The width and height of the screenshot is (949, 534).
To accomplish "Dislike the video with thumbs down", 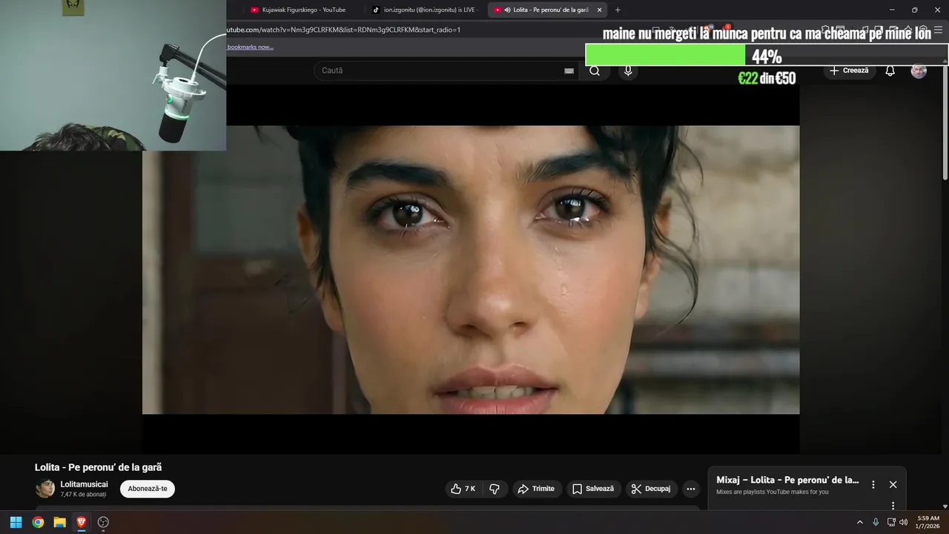I will click(495, 489).
